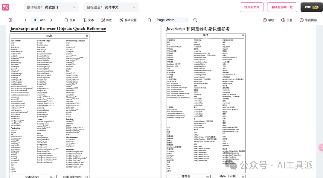Click the PDF Pro button
The image size is (323, 178).
pyautogui.click(x=311, y=7)
